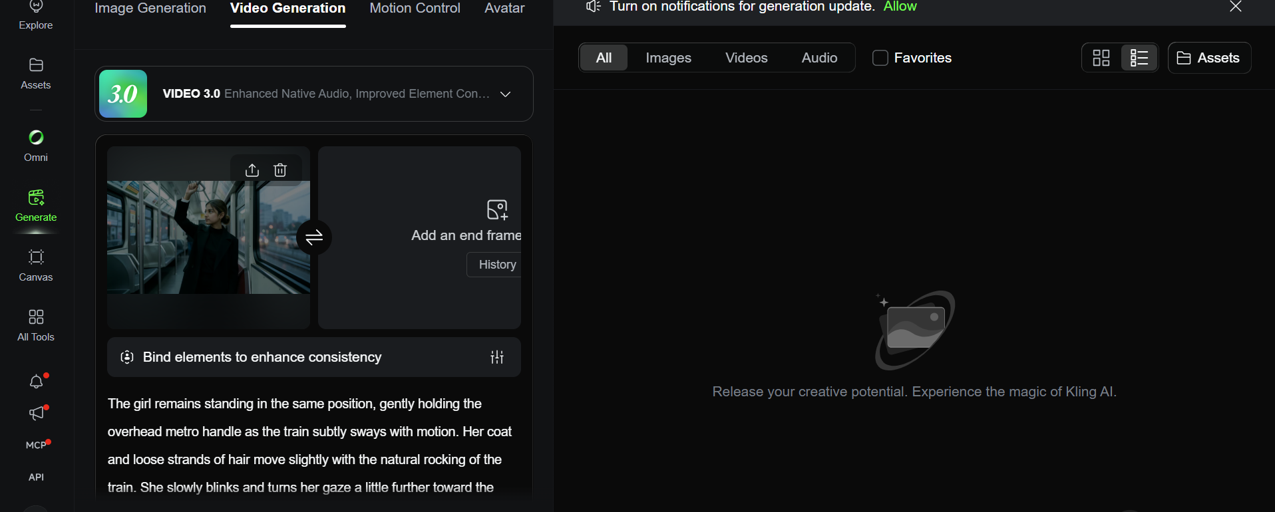Click the add end frame image icon

tap(497, 210)
